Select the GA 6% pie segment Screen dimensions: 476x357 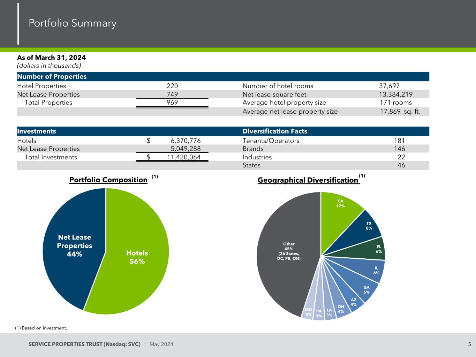click(x=366, y=290)
